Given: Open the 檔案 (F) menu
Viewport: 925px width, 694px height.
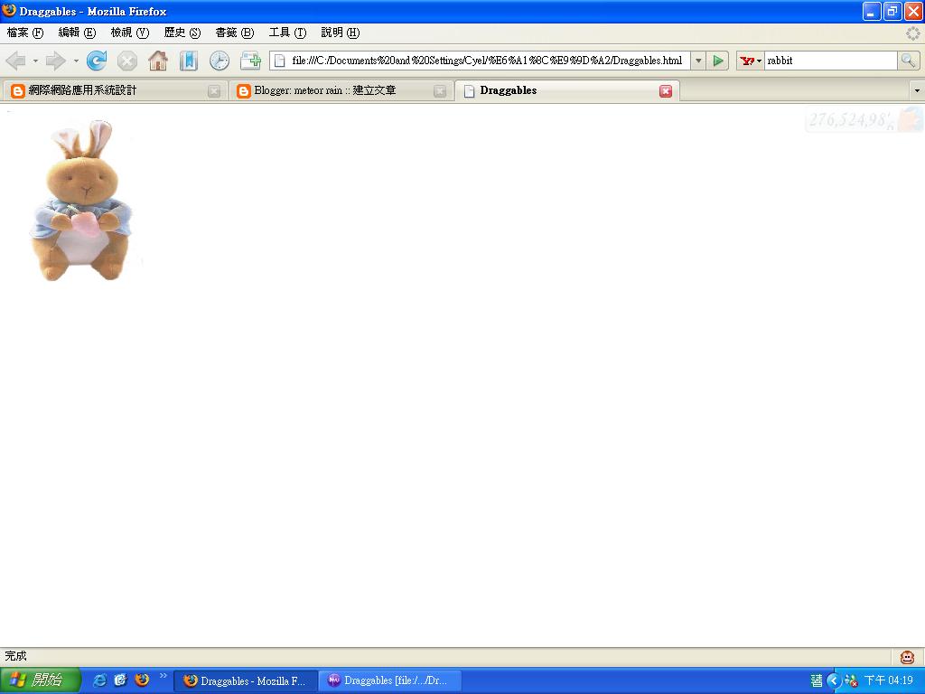Looking at the screenshot, I should pyautogui.click(x=25, y=33).
